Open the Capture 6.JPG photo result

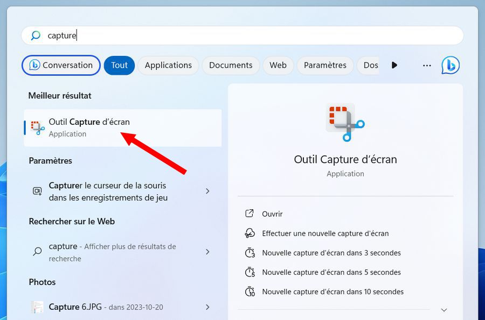coord(123,307)
